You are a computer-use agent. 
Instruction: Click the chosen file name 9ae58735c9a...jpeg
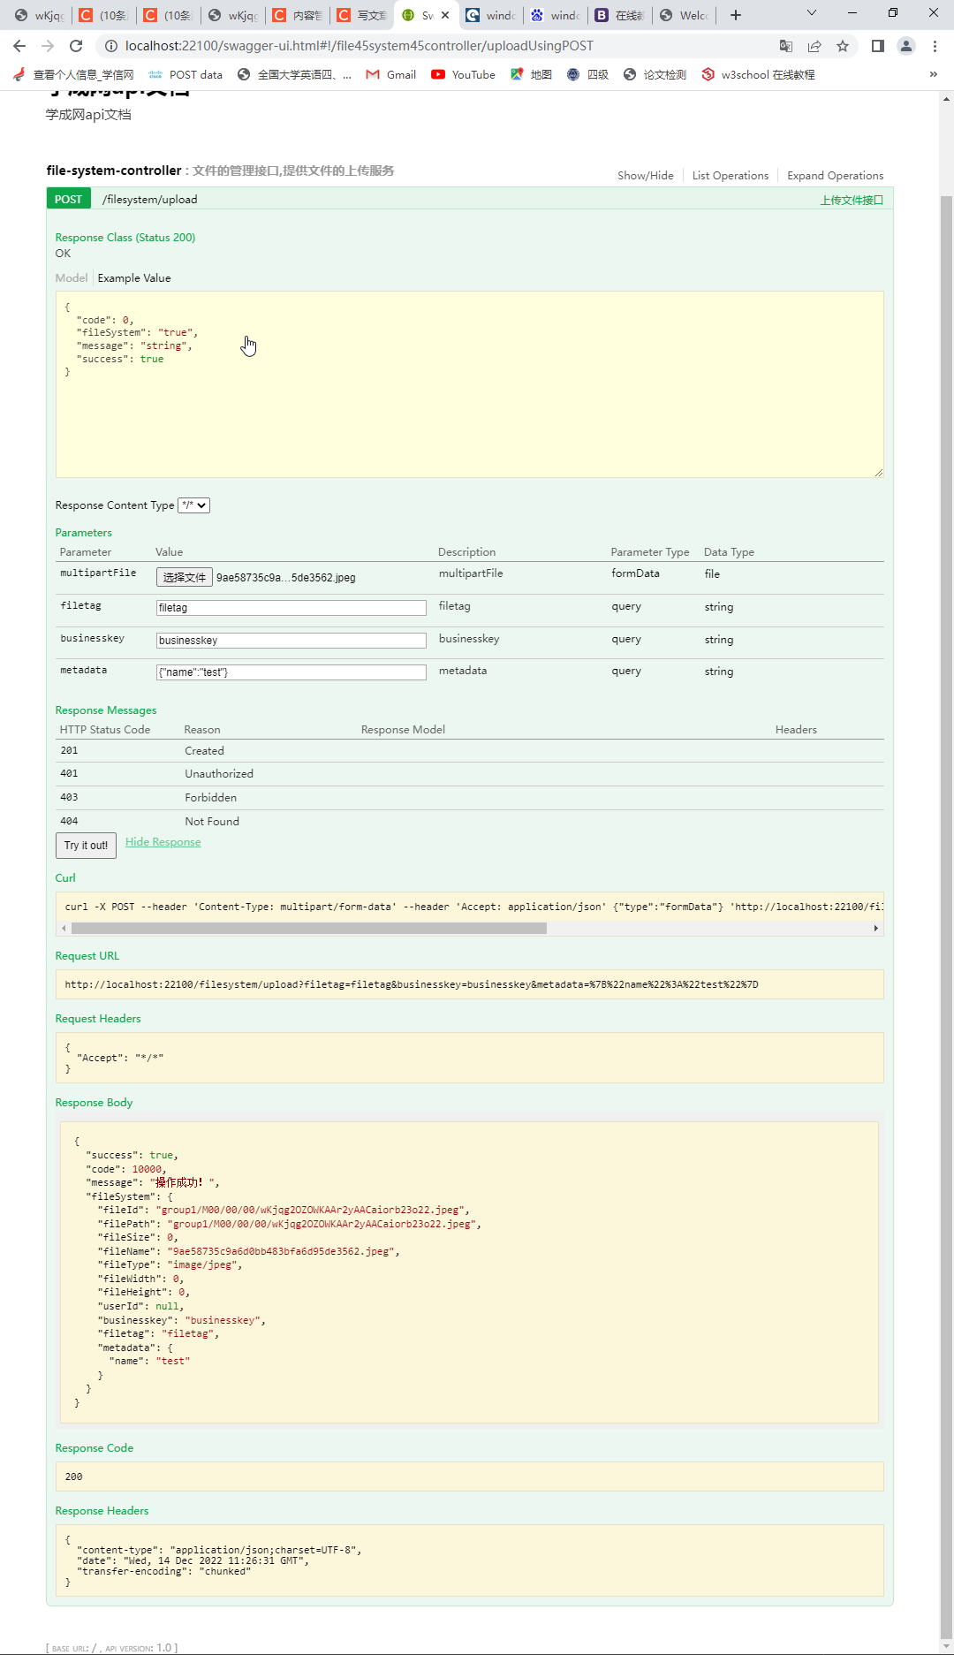tap(286, 578)
